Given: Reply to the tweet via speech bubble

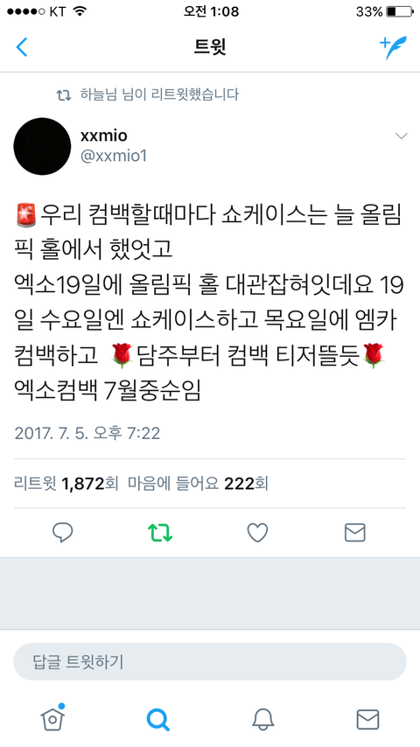Looking at the screenshot, I should click(x=62, y=533).
